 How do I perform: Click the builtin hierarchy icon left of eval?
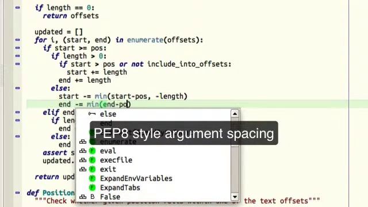point(83,151)
